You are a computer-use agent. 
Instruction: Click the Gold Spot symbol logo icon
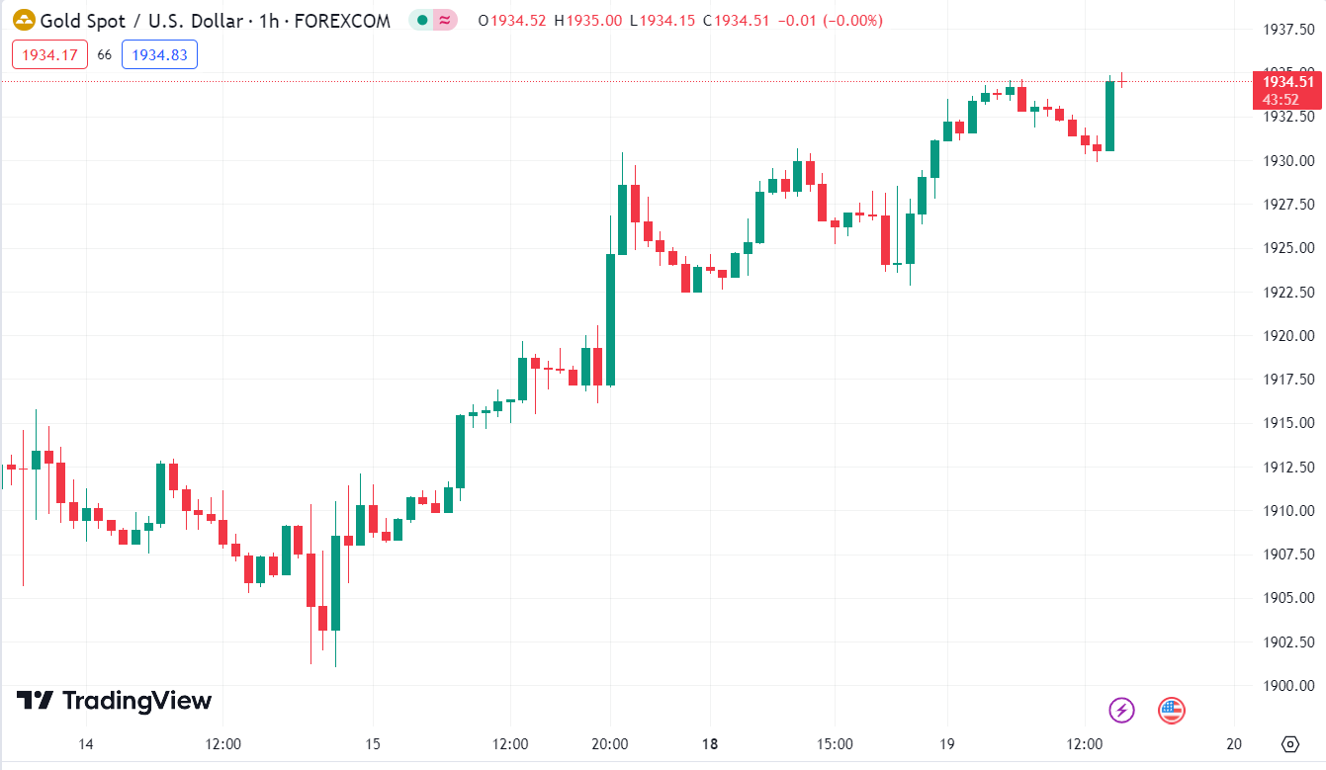(x=24, y=20)
